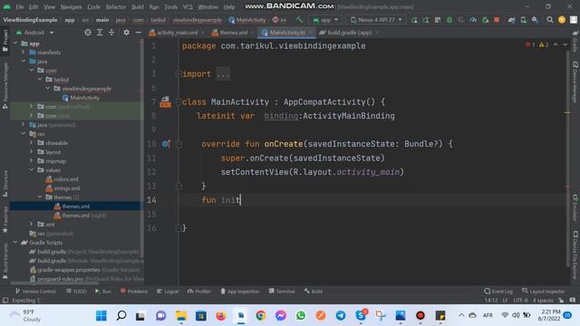This screenshot has width=580, height=326.
Task: Click the Collapse All icon in Project panel
Action: (111, 33)
